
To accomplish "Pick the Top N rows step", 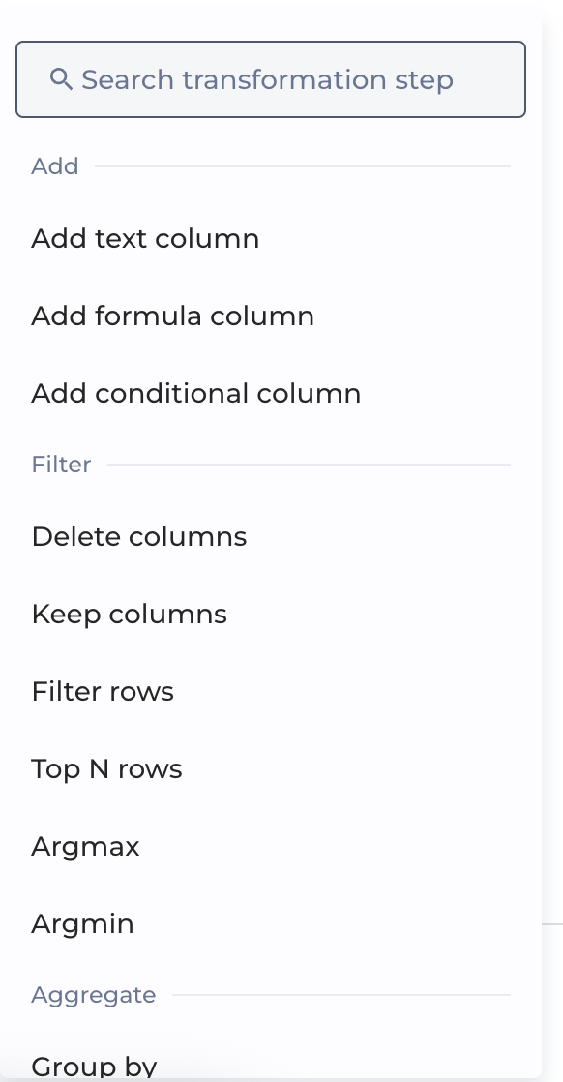I will click(x=106, y=768).
